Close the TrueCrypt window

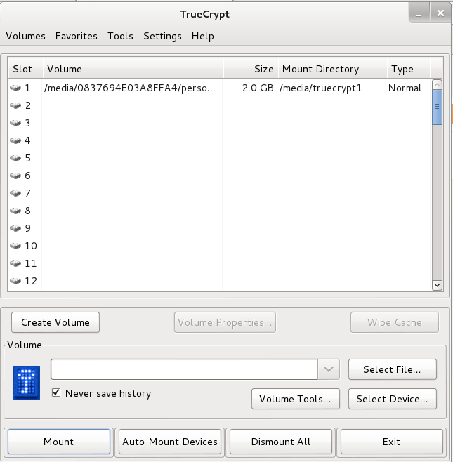[x=440, y=13]
